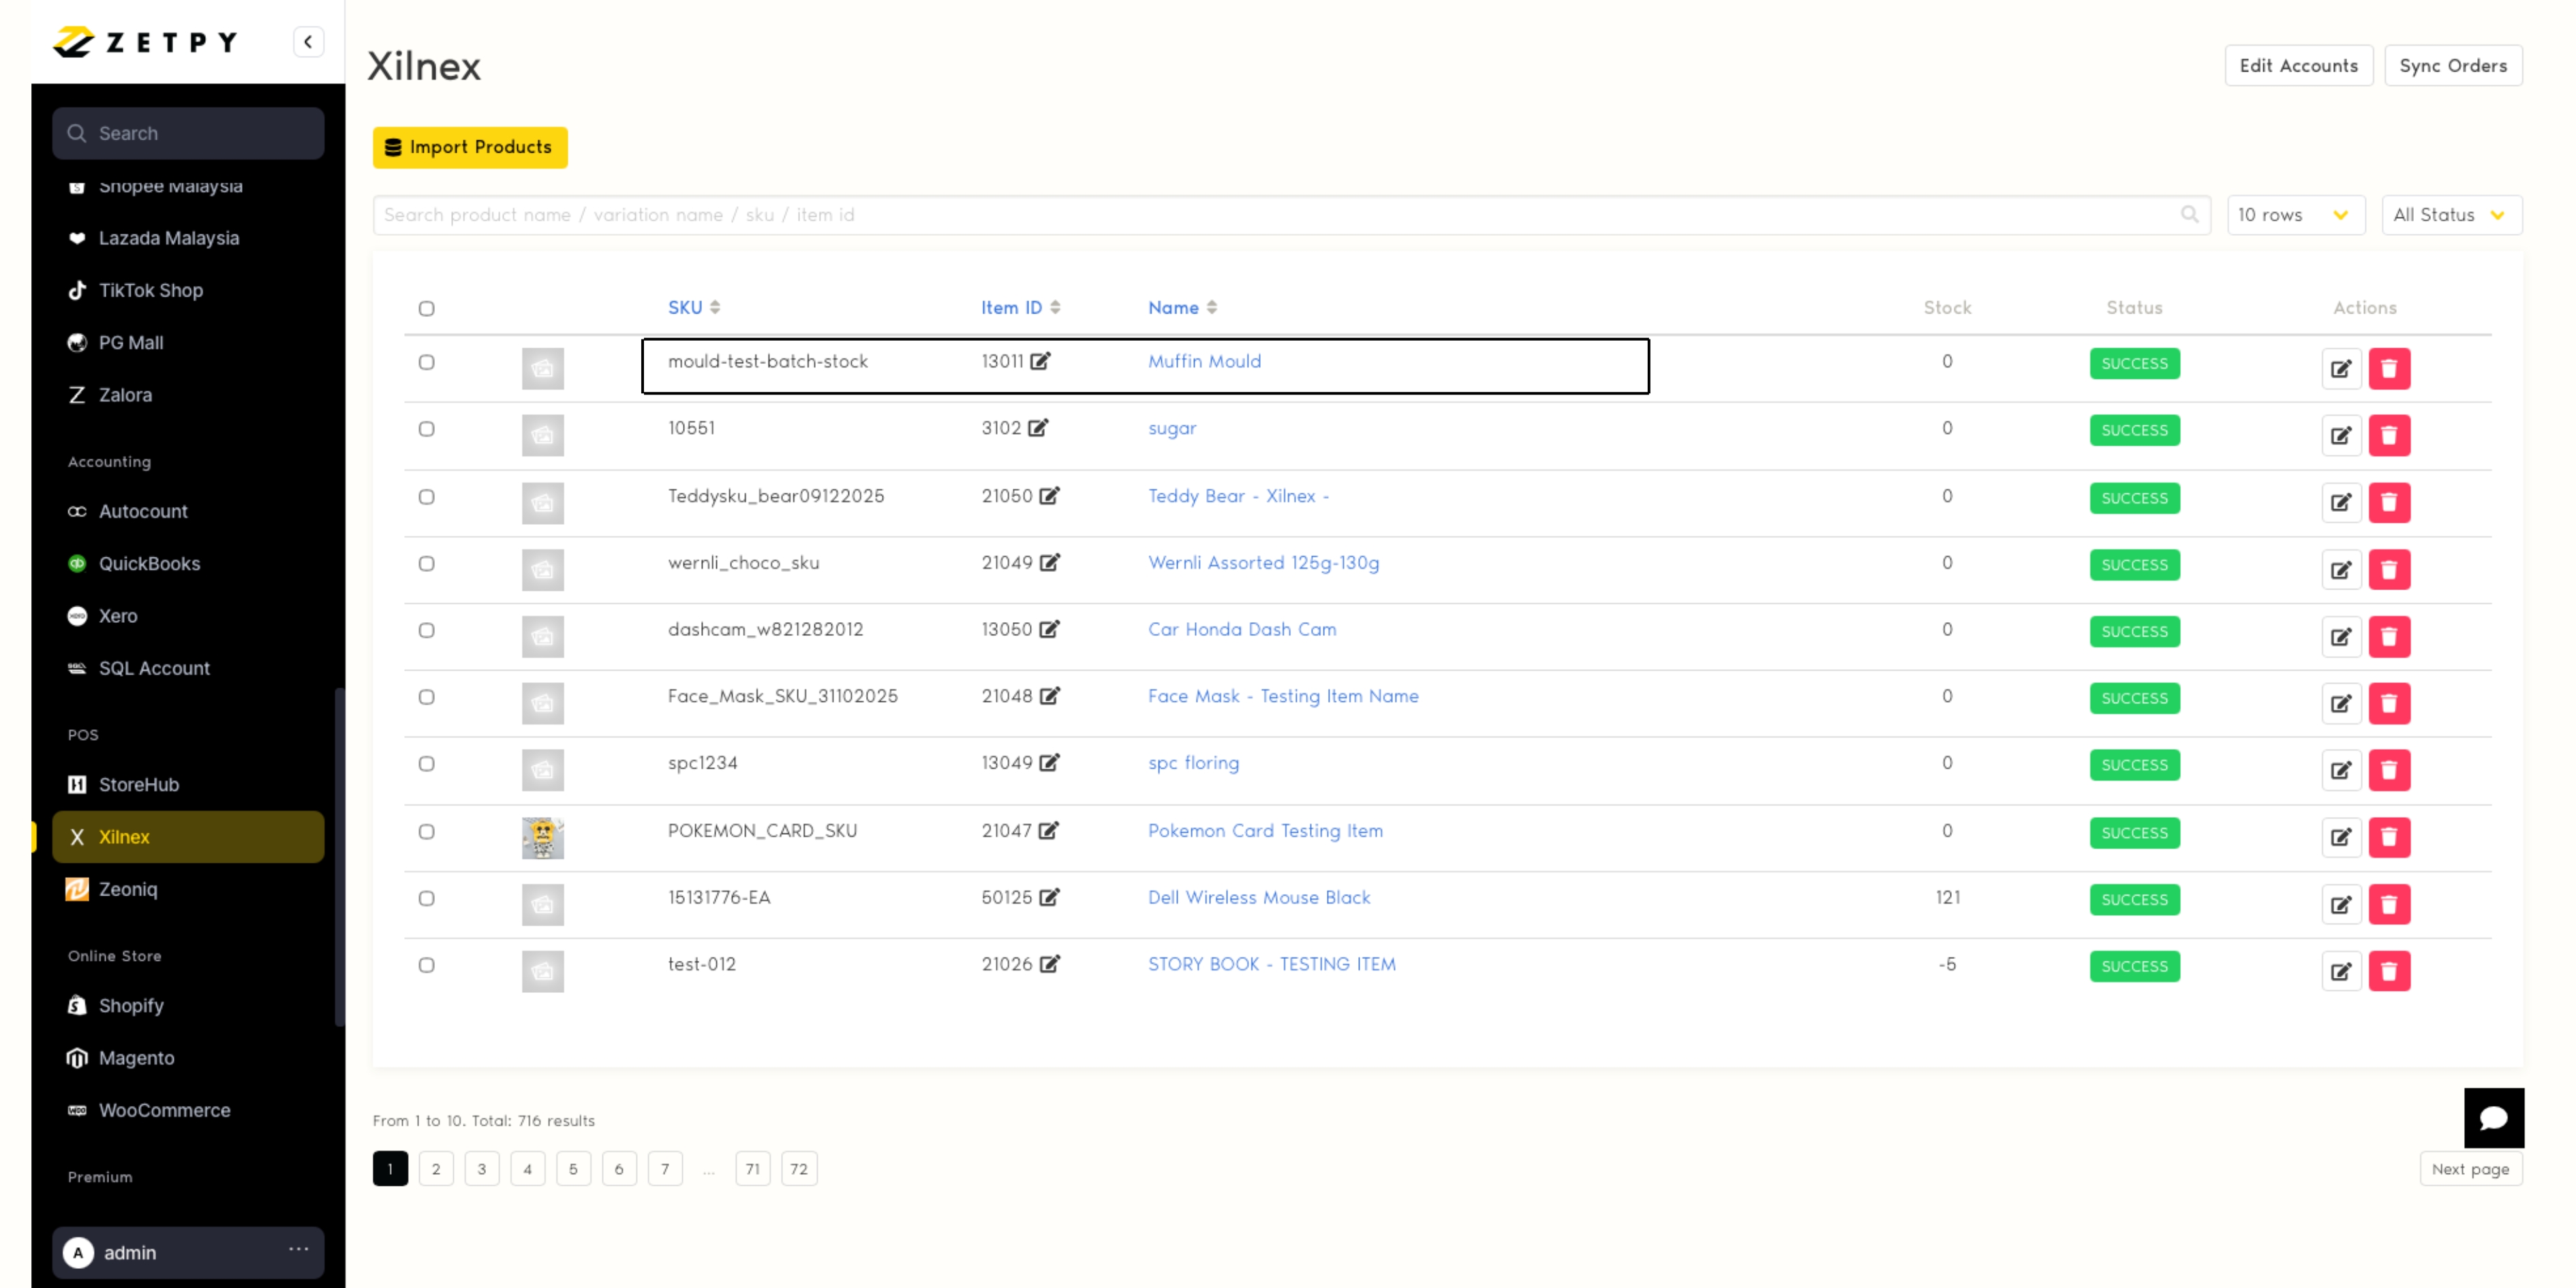Open the 10 rows dropdown

pyautogui.click(x=2294, y=215)
